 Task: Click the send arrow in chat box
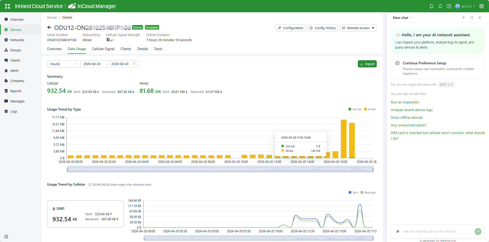(x=478, y=232)
